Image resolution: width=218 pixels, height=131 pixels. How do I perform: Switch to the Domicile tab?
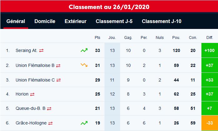(x=45, y=21)
